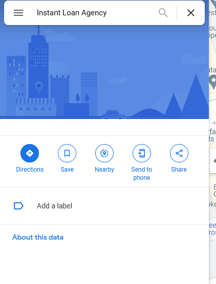This screenshot has height=284, width=216.
Task: Click the Share icon
Action: (x=179, y=153)
